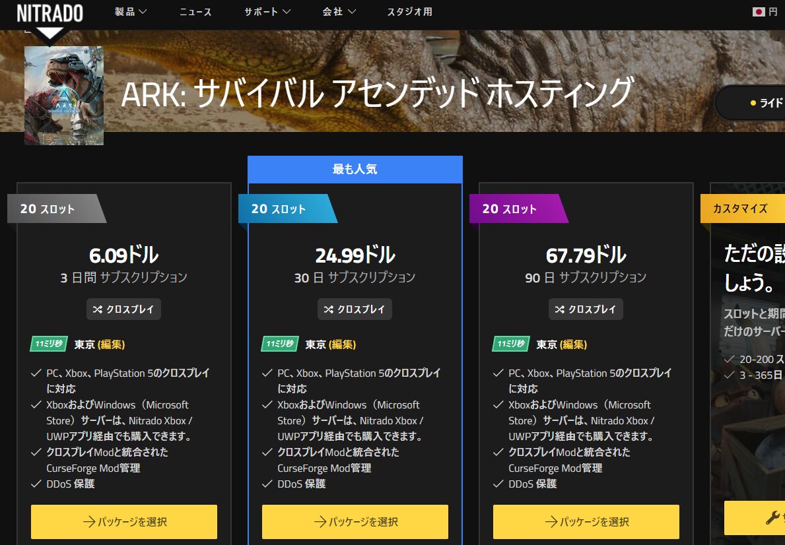This screenshot has width=785, height=545.
Task: Select the crossplay icon on the 3-day plan
Action: pyautogui.click(x=99, y=308)
